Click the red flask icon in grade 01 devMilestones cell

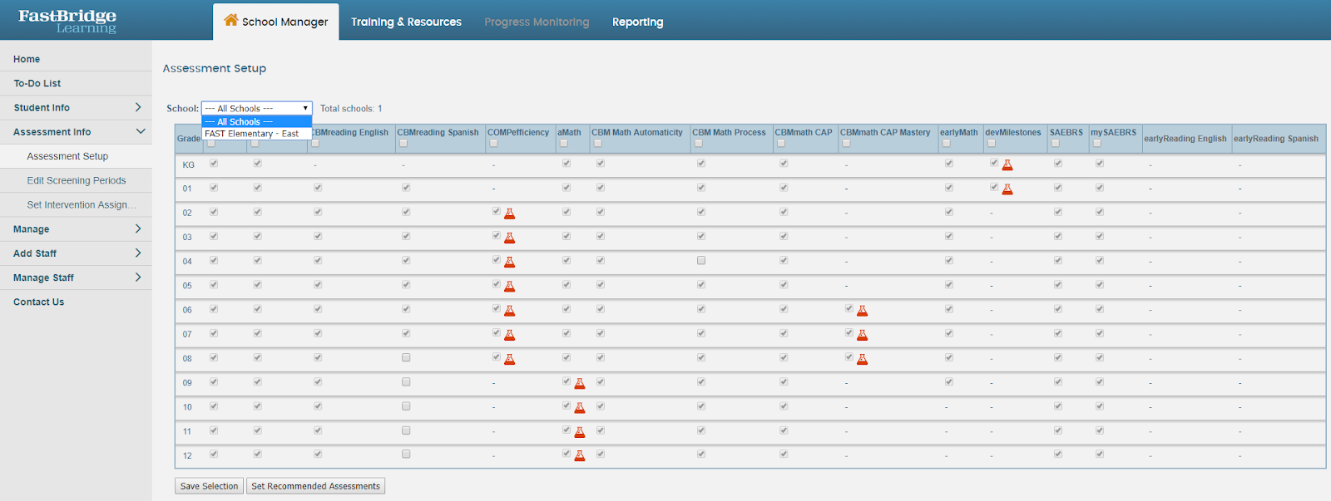click(x=1007, y=189)
